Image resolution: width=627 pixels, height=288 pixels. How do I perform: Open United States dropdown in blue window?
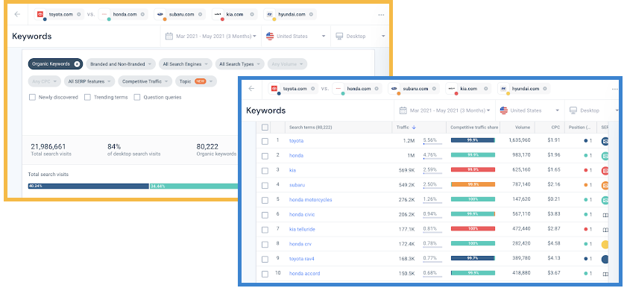pos(530,110)
